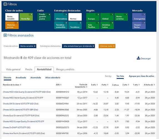Select the Global region tile
Viewport: 159px width, 139px height.
107,17
